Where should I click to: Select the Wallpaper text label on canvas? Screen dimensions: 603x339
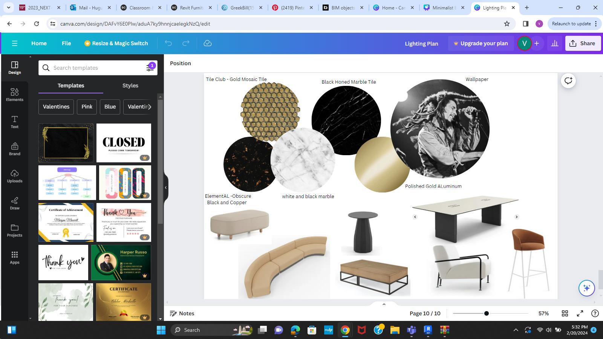point(477,79)
